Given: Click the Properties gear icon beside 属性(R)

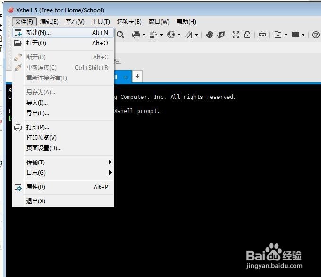Looking at the screenshot, I should [18, 187].
